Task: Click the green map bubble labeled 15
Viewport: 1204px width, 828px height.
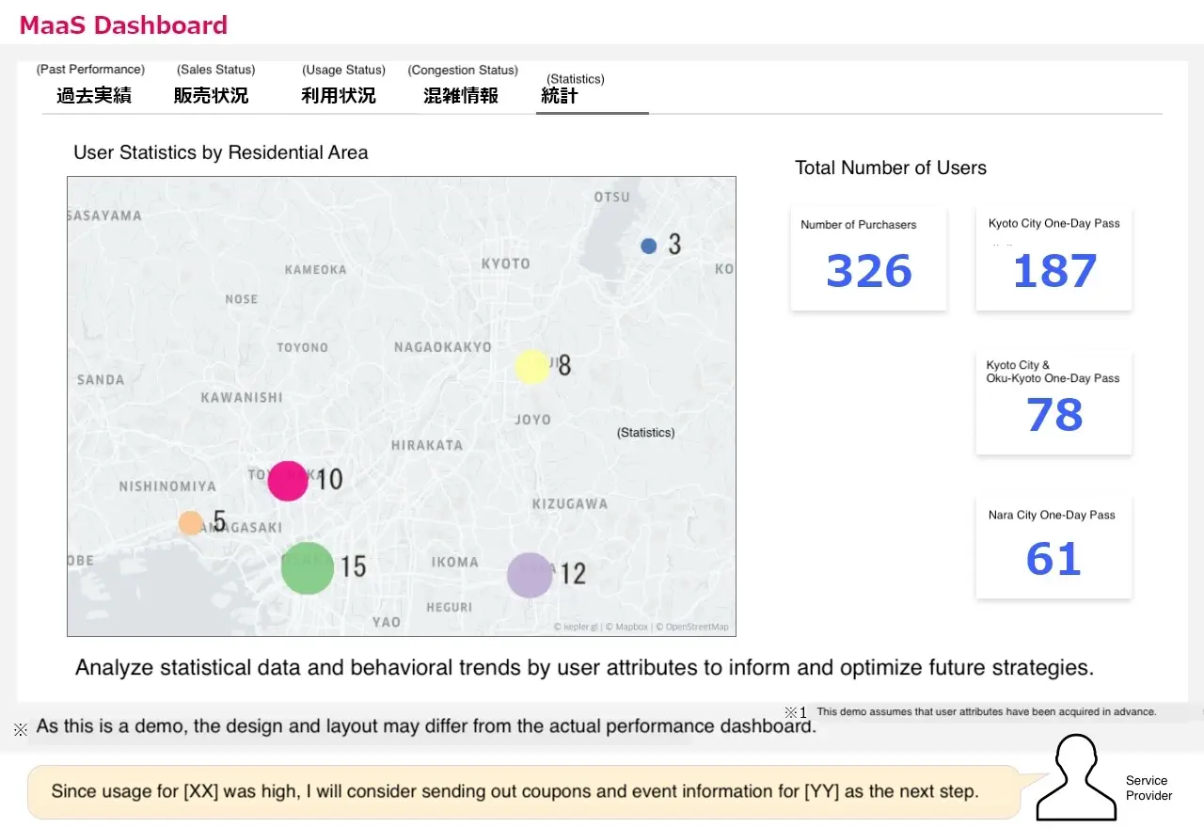Action: point(308,568)
